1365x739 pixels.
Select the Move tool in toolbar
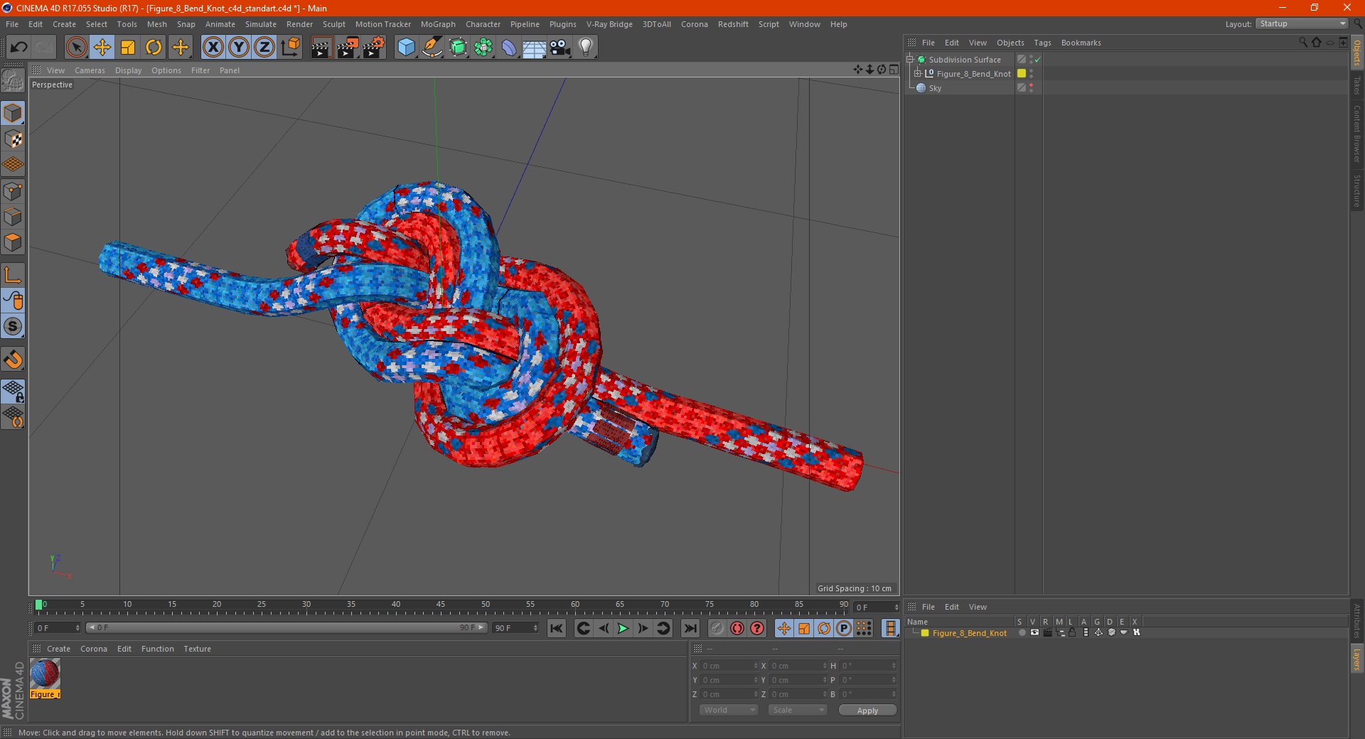(102, 48)
